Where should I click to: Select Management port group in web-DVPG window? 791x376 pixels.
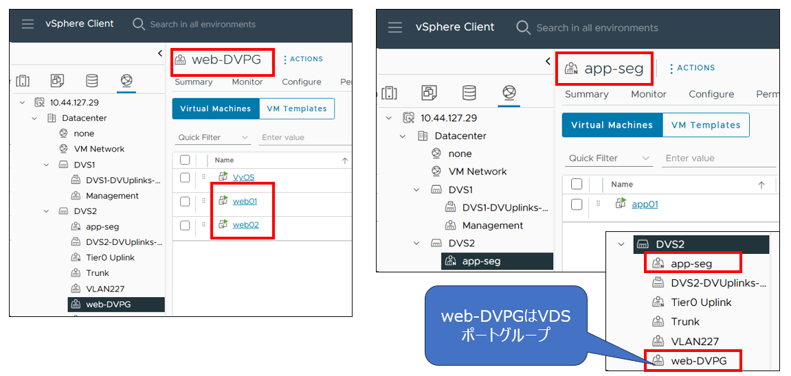(112, 196)
